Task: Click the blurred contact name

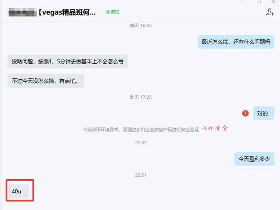Action: pyautogui.click(x=23, y=12)
